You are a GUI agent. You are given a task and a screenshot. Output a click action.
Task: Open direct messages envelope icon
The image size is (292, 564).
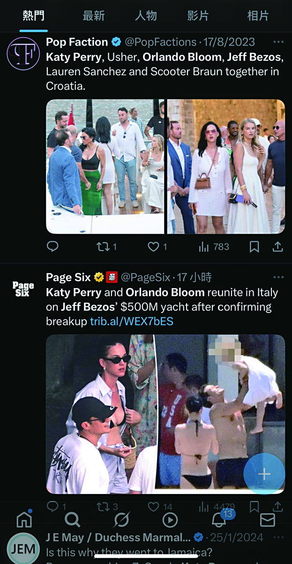[x=267, y=520]
